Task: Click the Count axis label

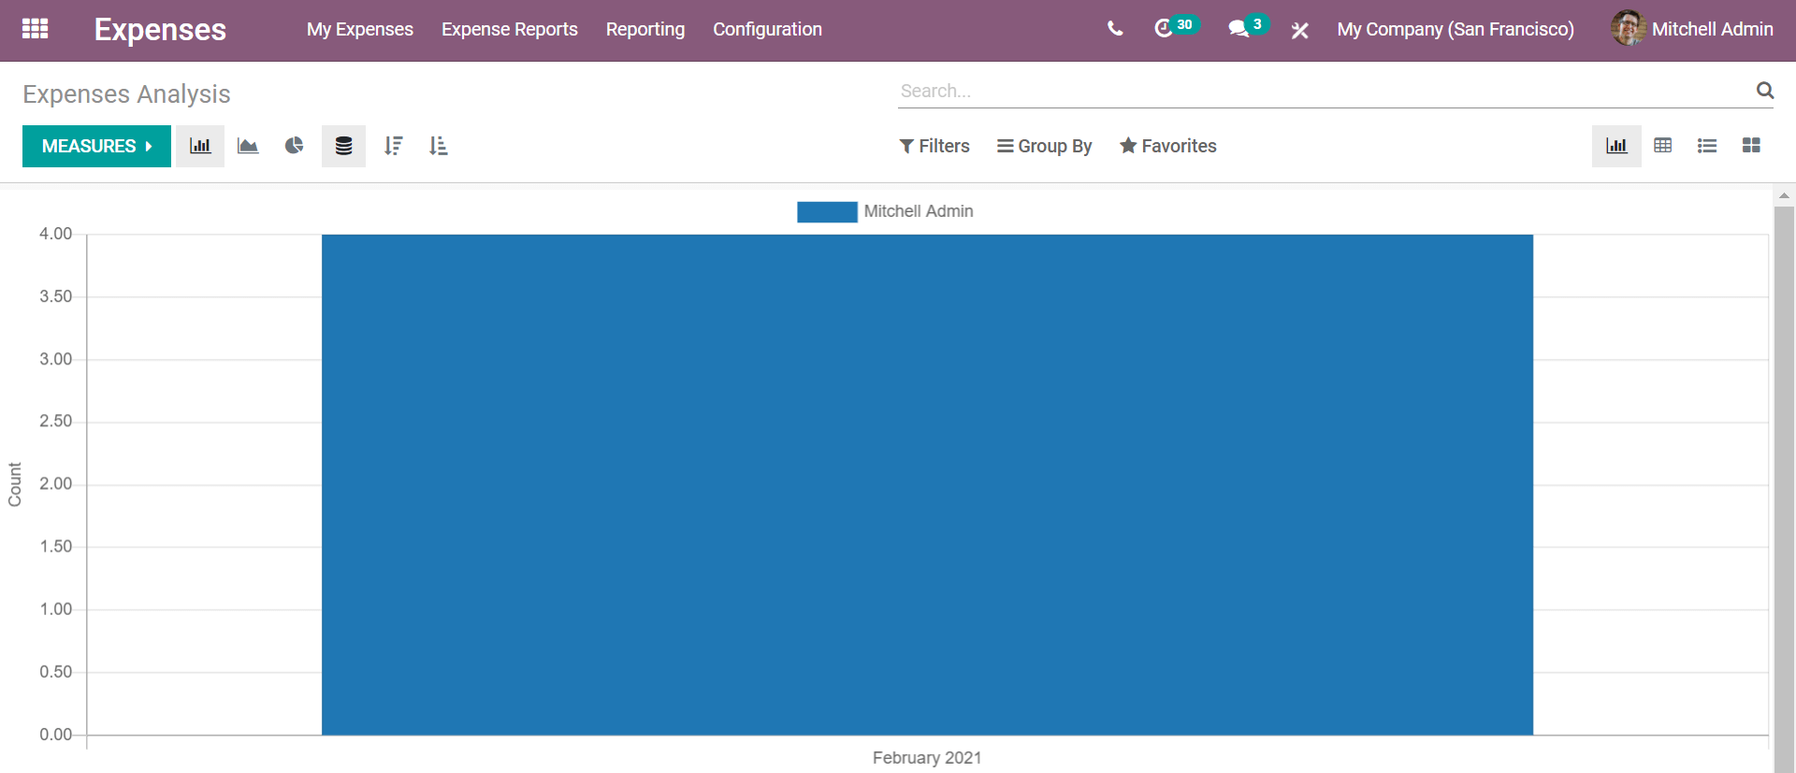Action: (x=14, y=484)
